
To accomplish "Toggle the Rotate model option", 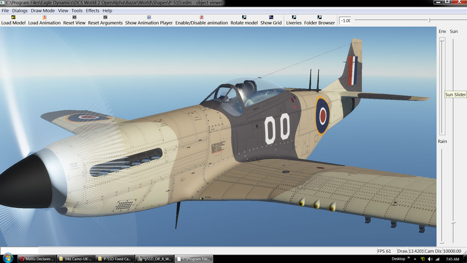I will coord(244,17).
